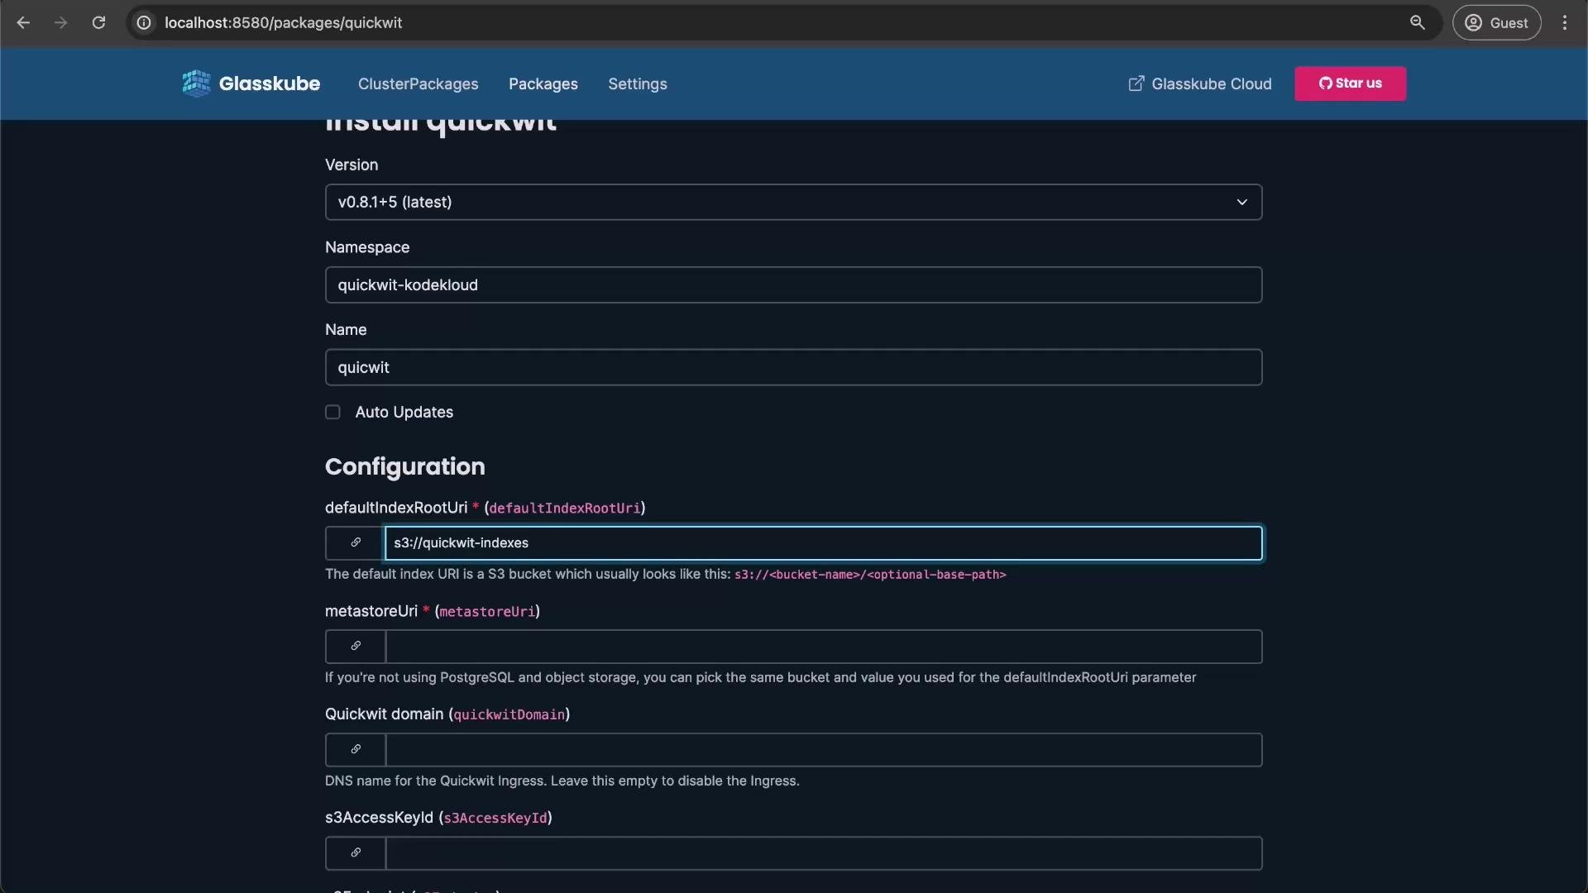Click the link icon beside Quickwit domain field
1588x893 pixels.
pyautogui.click(x=356, y=749)
